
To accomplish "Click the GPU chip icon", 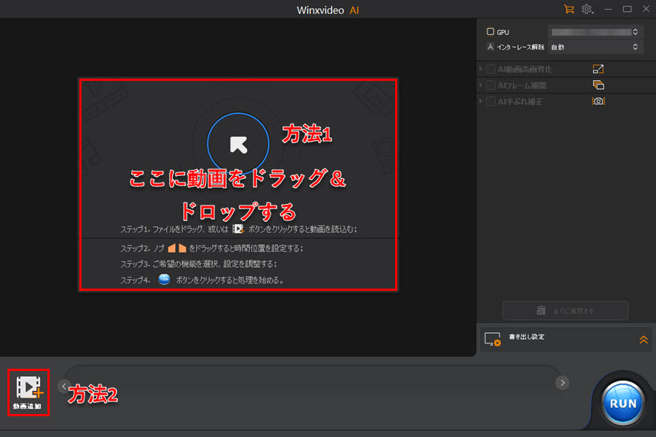I will pos(490,31).
